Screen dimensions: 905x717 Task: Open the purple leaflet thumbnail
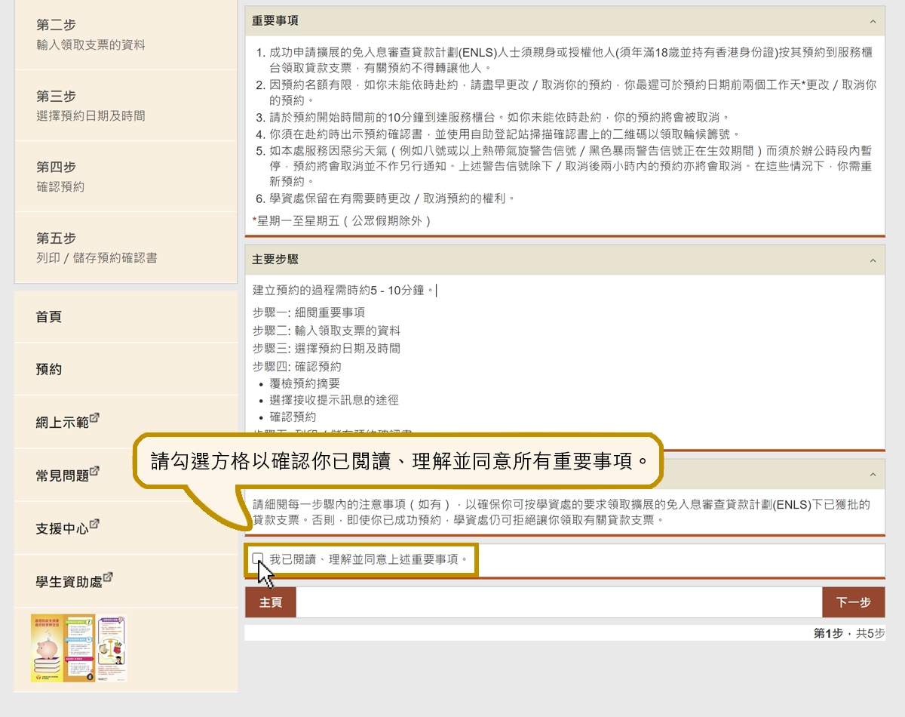(112, 648)
